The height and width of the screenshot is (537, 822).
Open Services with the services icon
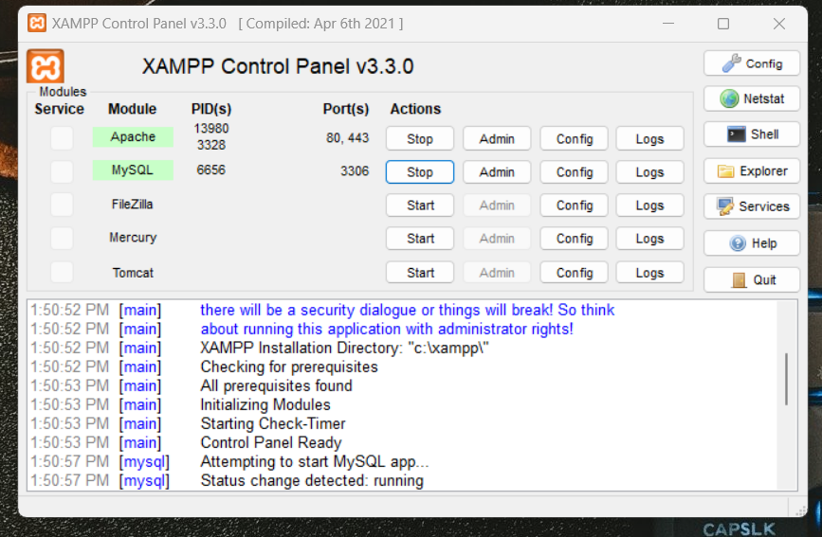(x=752, y=206)
